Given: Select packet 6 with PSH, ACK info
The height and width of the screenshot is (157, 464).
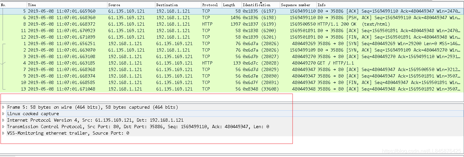Looking at the screenshot, I should 232,18.
